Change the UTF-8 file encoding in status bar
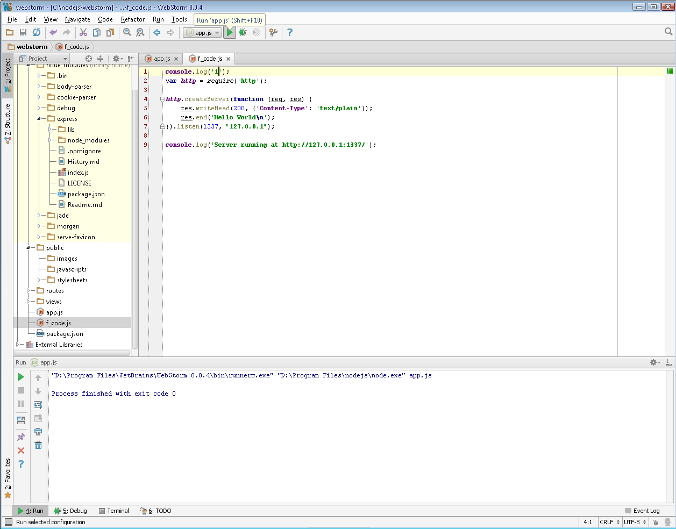Viewport: 676px width, 529px height. (x=635, y=522)
